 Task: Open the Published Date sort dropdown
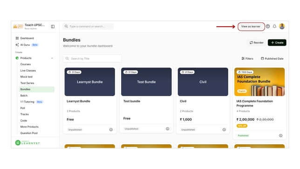pos(272,58)
